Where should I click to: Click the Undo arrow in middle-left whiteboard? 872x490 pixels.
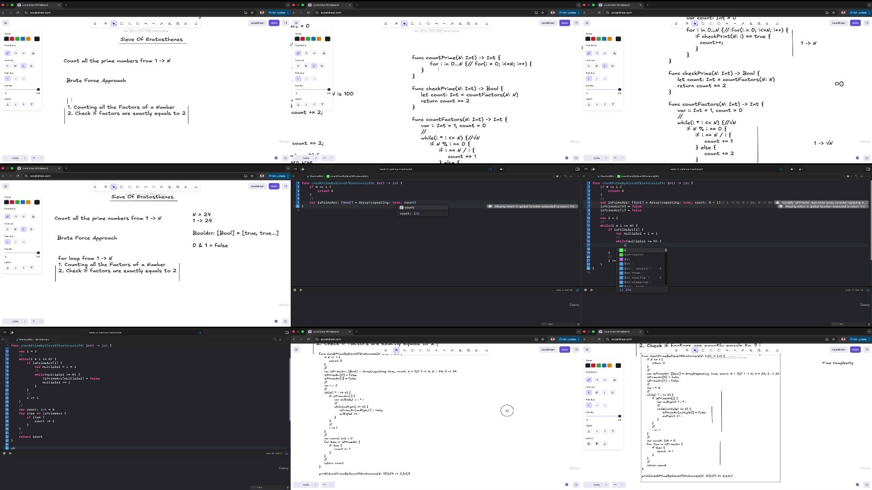tap(33, 321)
